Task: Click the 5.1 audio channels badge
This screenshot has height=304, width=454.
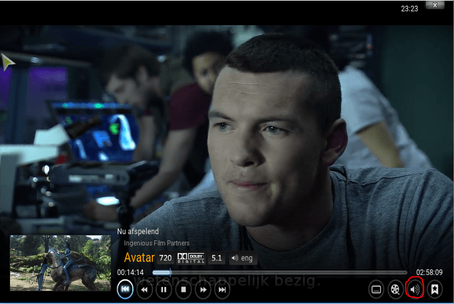Action: point(217,258)
